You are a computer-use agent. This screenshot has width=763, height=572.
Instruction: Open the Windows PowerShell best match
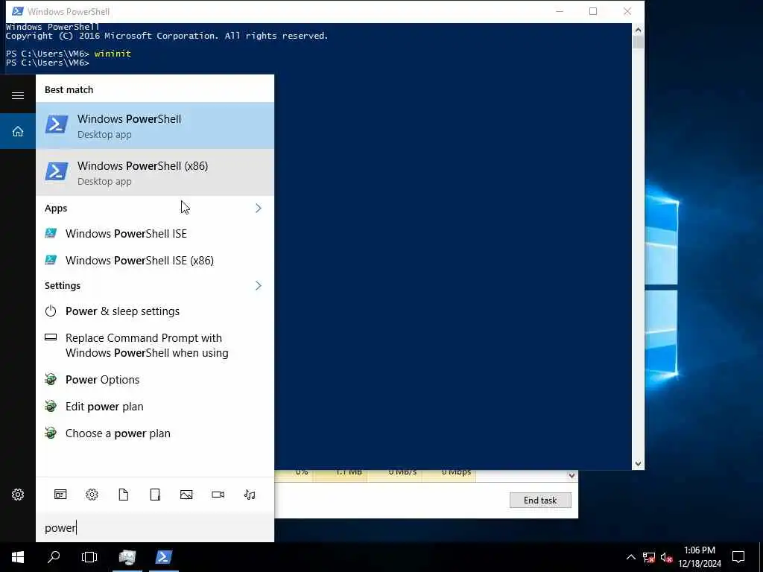(155, 125)
